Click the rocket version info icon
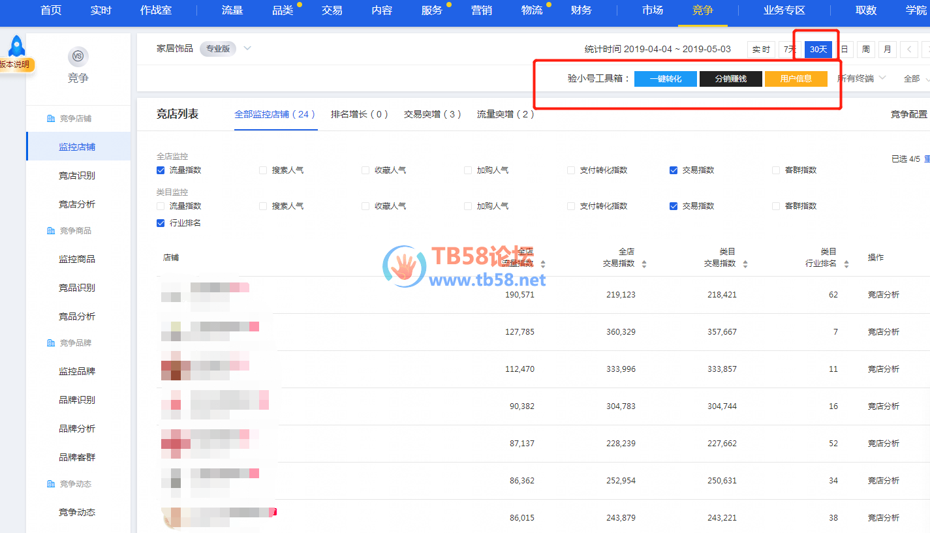 coord(16,47)
